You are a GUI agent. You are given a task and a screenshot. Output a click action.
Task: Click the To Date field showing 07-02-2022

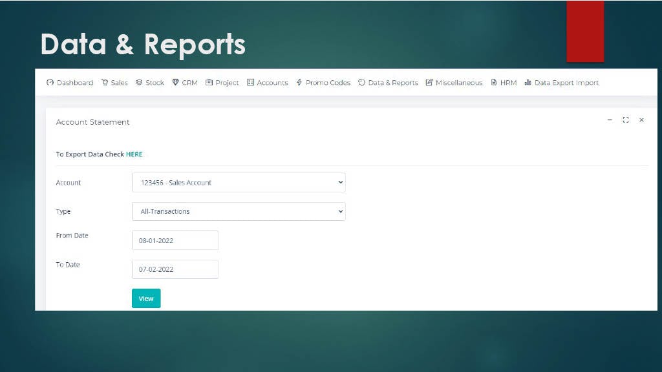point(175,269)
